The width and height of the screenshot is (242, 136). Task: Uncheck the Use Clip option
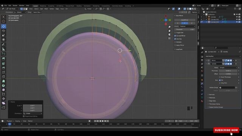pos(175,39)
